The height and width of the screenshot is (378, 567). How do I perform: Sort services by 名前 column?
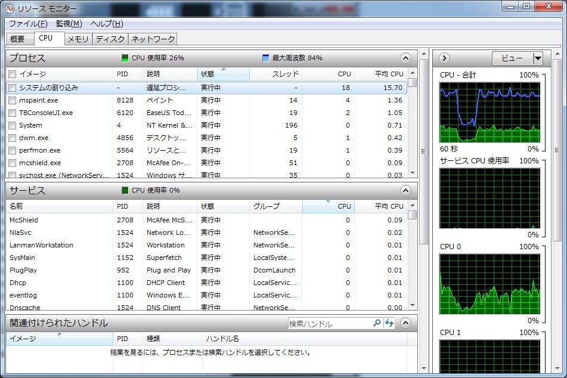[59, 206]
